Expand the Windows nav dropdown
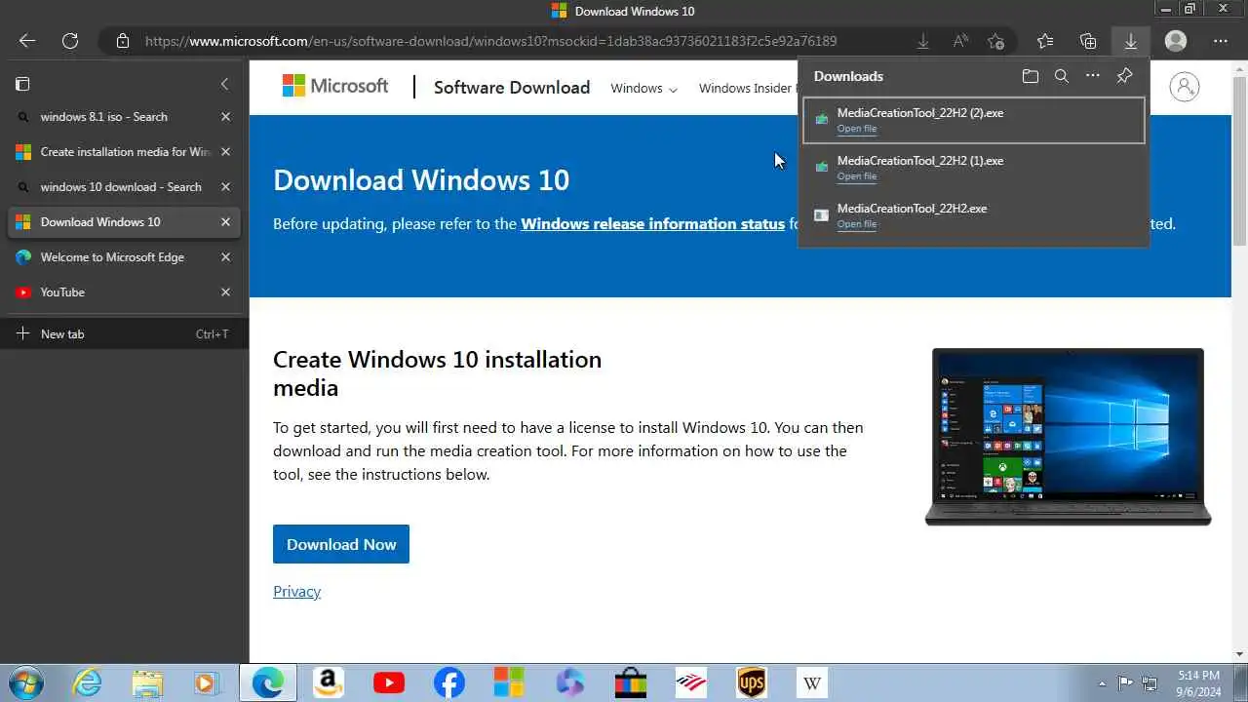Screen dimensions: 1248x702 point(643,88)
